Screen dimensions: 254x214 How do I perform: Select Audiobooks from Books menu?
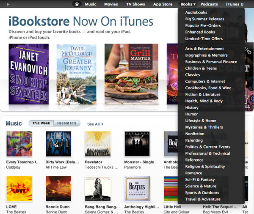point(196,13)
